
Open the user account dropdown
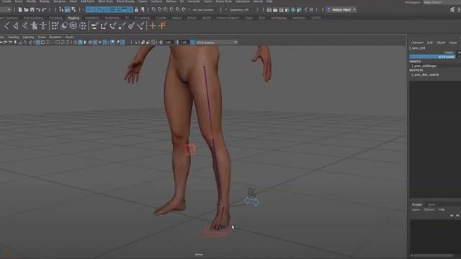click(x=341, y=9)
